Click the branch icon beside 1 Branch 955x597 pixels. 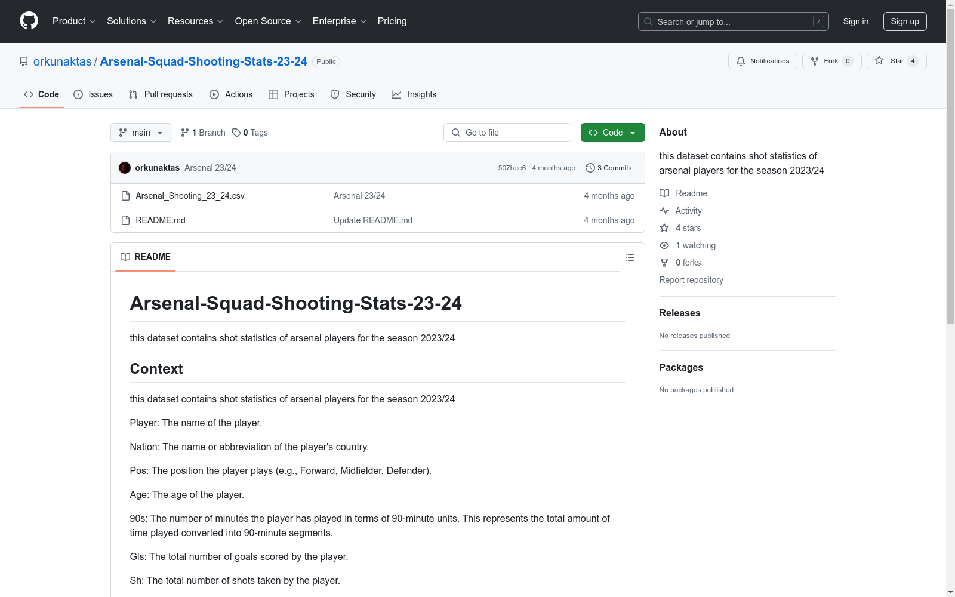[x=185, y=133]
